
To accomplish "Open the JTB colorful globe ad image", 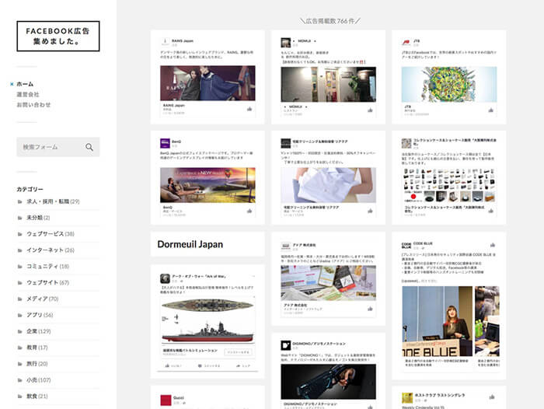I will point(449,85).
